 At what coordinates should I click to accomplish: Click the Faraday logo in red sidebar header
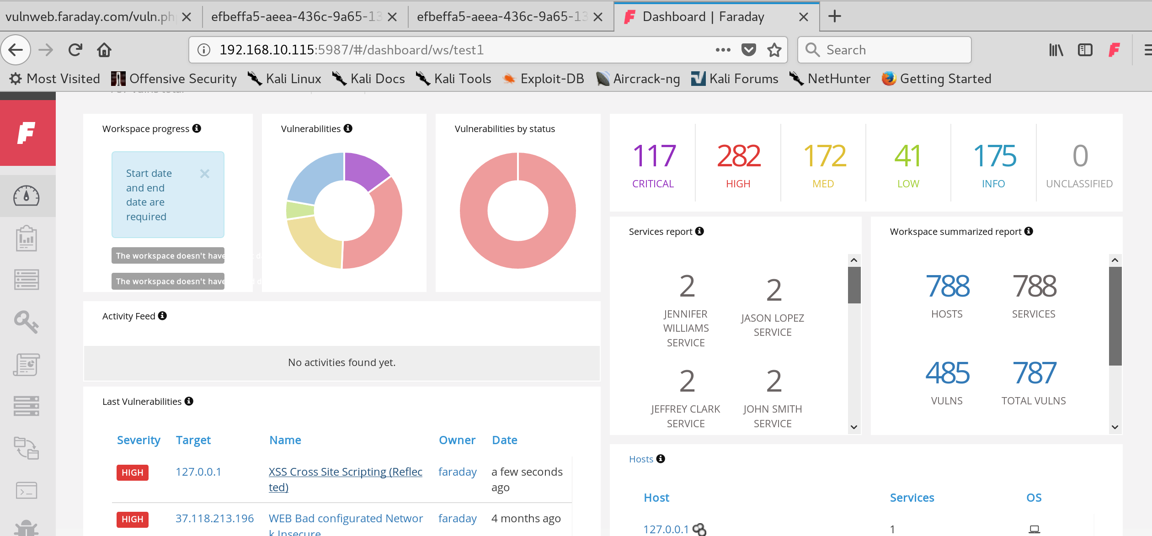[27, 133]
